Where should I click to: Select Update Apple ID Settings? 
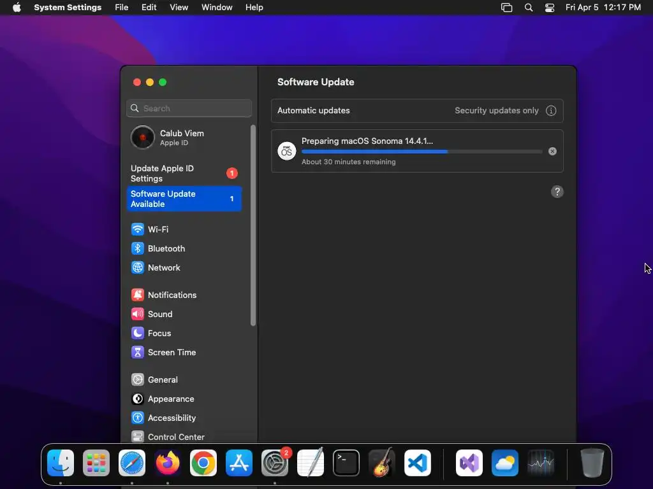pyautogui.click(x=184, y=173)
